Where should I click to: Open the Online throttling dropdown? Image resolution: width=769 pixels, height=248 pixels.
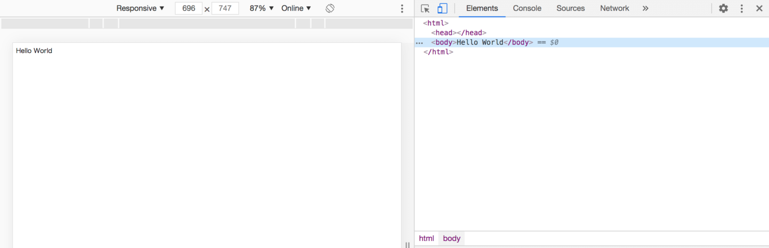(x=296, y=8)
